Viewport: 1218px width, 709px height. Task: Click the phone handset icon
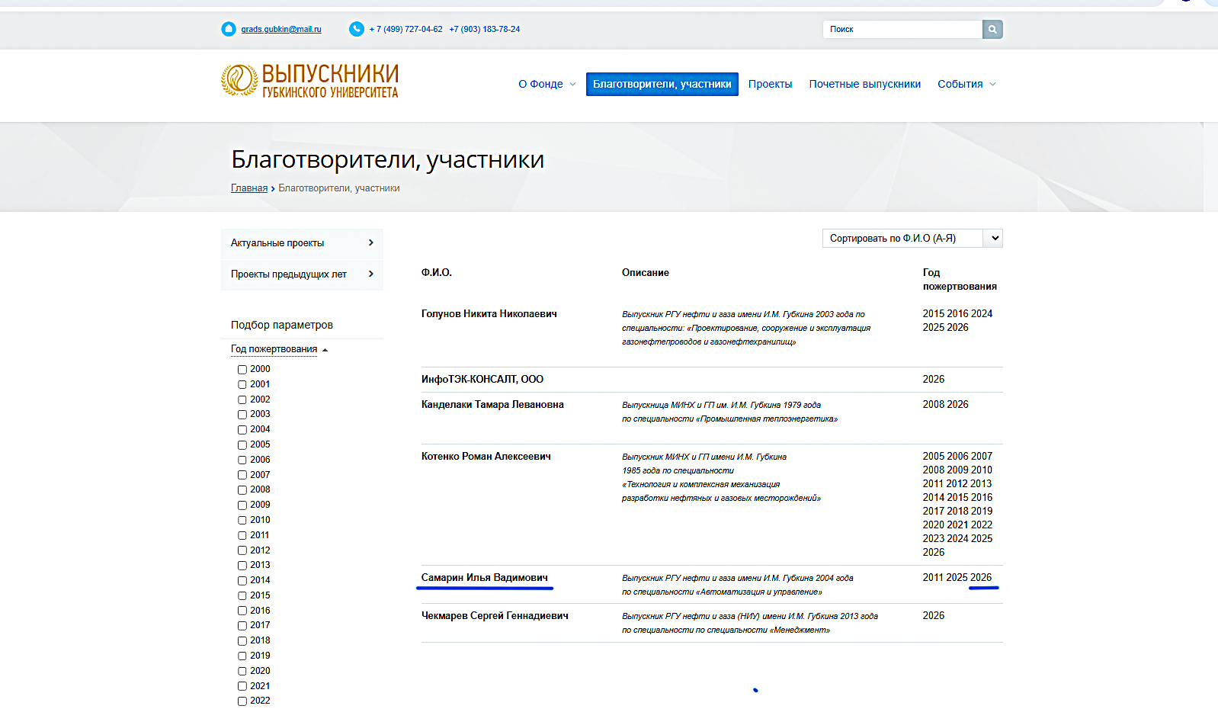click(357, 29)
